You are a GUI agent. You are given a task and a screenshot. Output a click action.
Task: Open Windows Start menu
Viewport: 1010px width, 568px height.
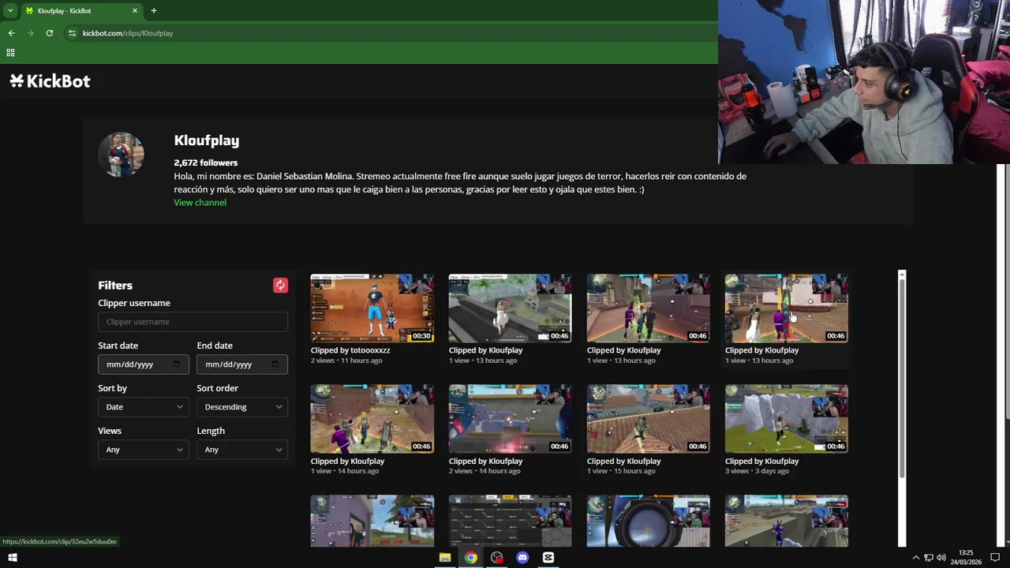coord(12,558)
